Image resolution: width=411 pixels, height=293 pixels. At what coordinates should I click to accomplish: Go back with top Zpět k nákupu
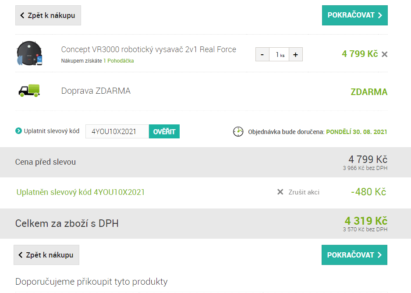[x=48, y=15]
